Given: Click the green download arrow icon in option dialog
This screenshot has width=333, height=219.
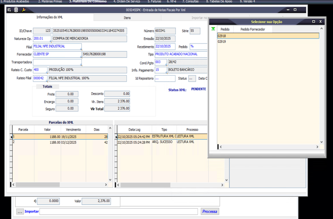Looking at the screenshot, I should [x=213, y=29].
